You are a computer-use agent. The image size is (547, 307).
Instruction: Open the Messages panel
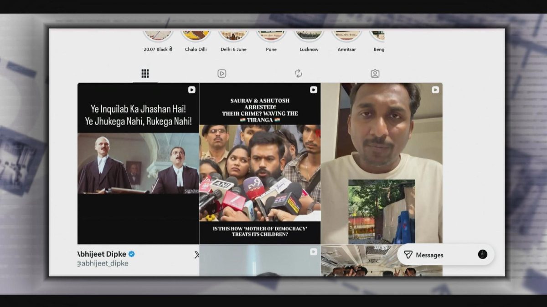[446, 255]
